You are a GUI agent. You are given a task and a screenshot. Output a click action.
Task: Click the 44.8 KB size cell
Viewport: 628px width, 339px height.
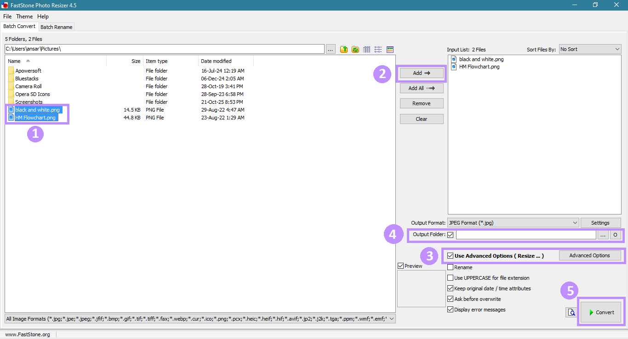tap(132, 118)
